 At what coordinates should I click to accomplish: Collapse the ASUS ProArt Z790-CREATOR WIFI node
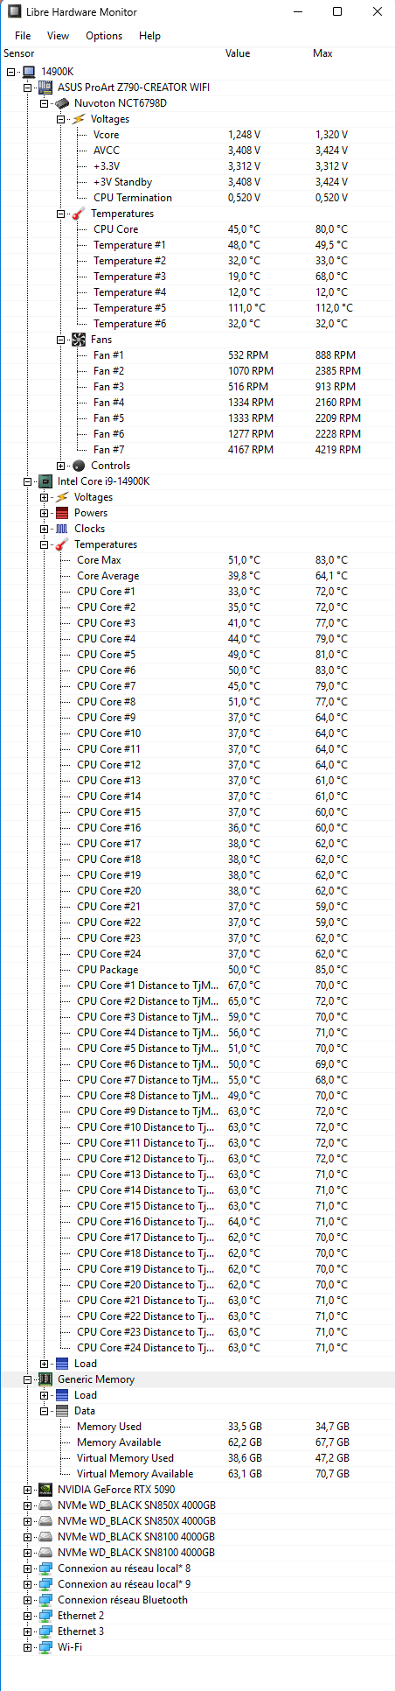click(x=28, y=88)
